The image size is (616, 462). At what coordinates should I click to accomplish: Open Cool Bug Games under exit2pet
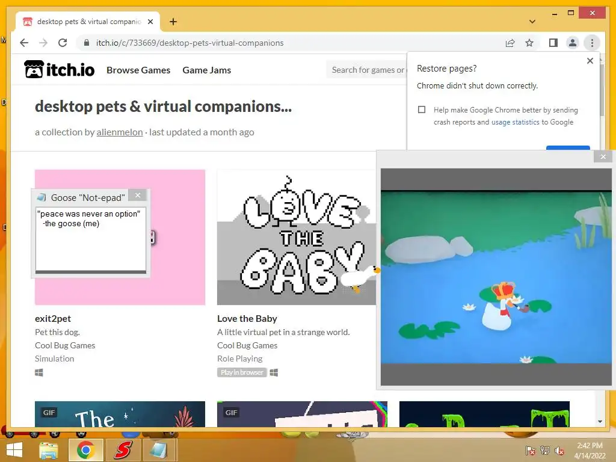tap(65, 345)
